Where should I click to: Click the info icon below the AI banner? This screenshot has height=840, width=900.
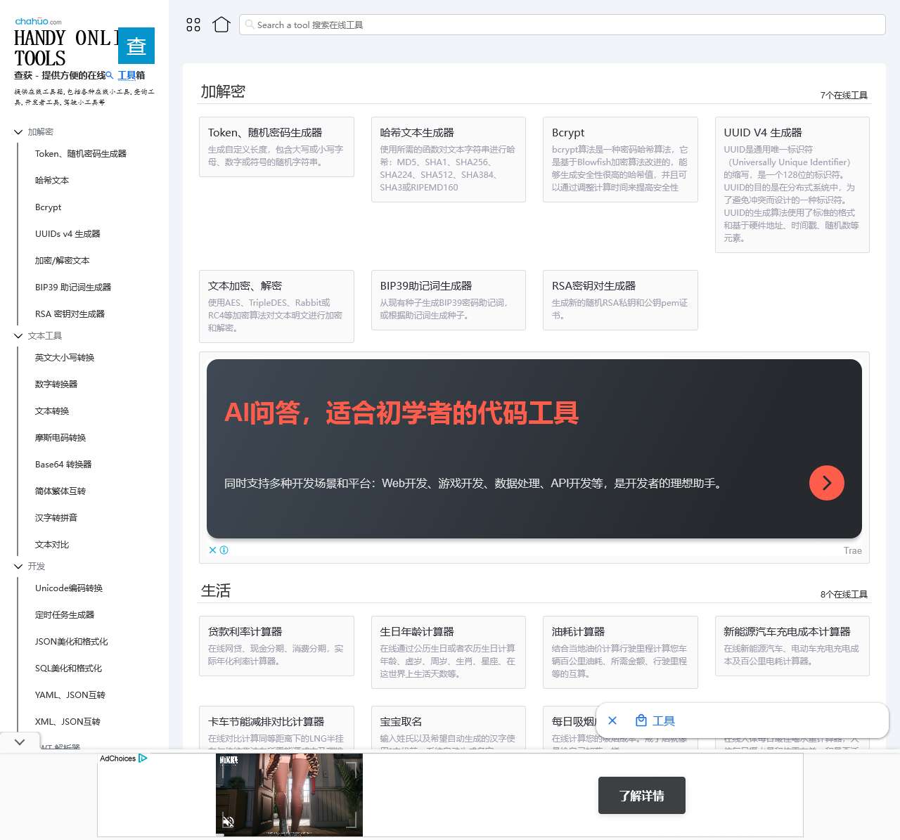[x=224, y=550]
